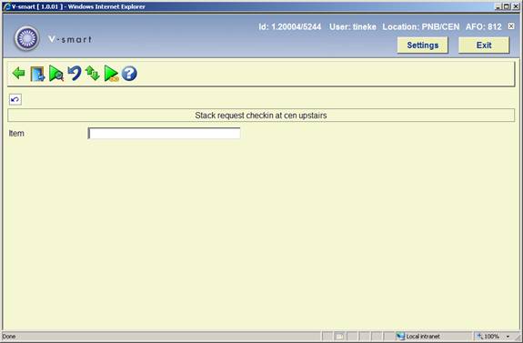Click the Exit button
The image size is (523, 343).
pyautogui.click(x=484, y=45)
